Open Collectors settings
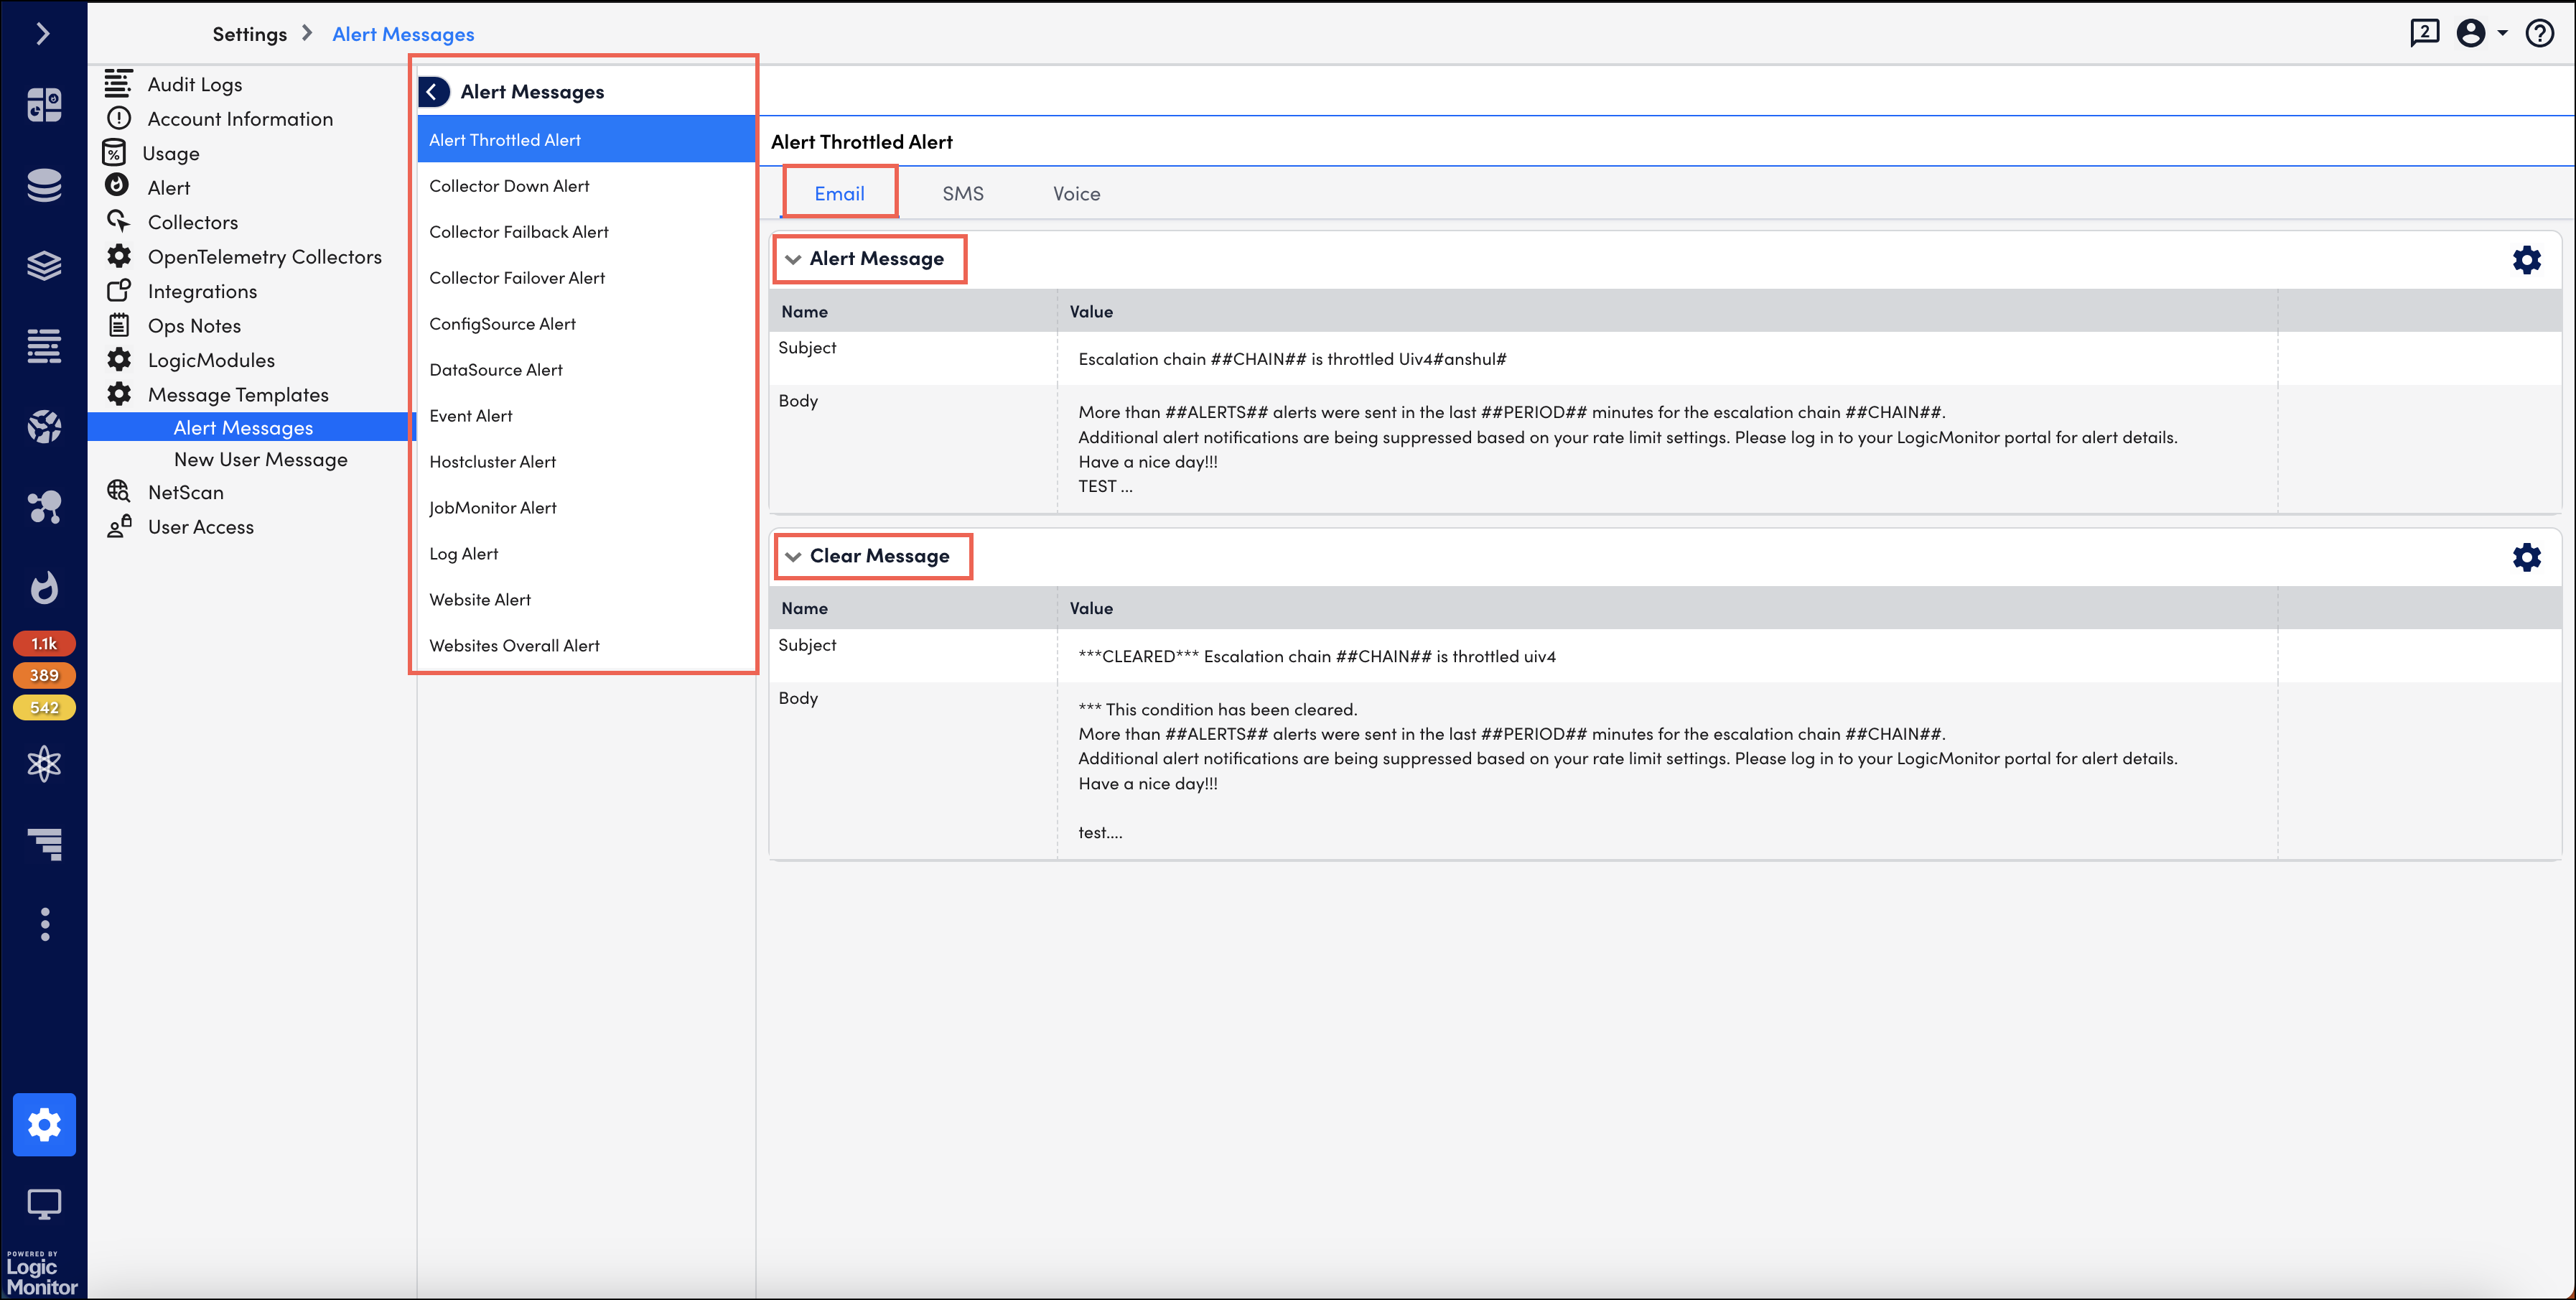The width and height of the screenshot is (2576, 1300). point(193,222)
